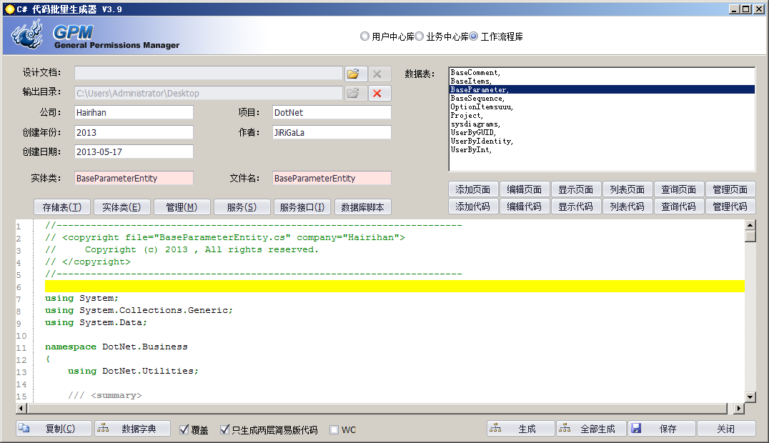
Task: Click the highlighted yellow line 6 in code
Action: coord(395,286)
